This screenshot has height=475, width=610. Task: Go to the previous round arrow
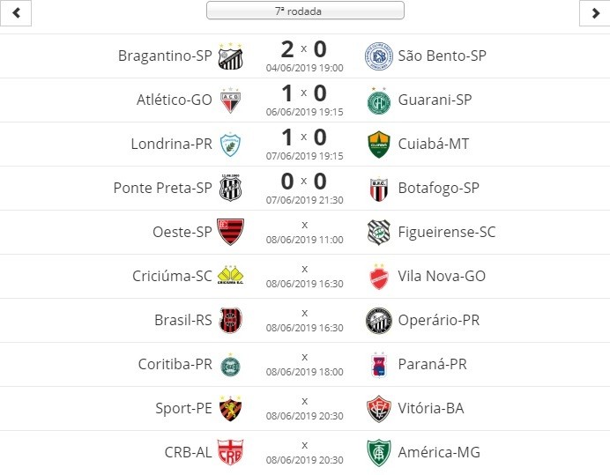point(16,13)
